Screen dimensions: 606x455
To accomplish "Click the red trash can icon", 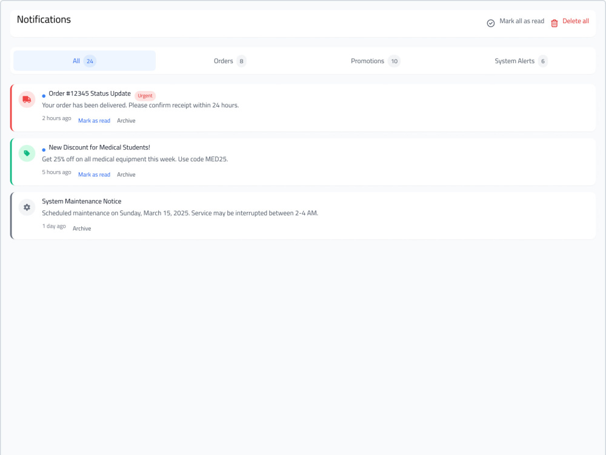I will (554, 23).
